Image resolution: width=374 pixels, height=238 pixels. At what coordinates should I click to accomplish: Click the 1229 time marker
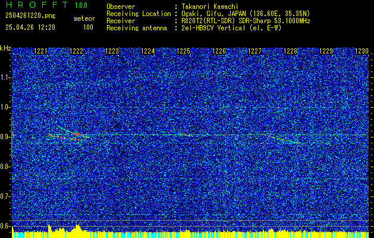pyautogui.click(x=326, y=51)
